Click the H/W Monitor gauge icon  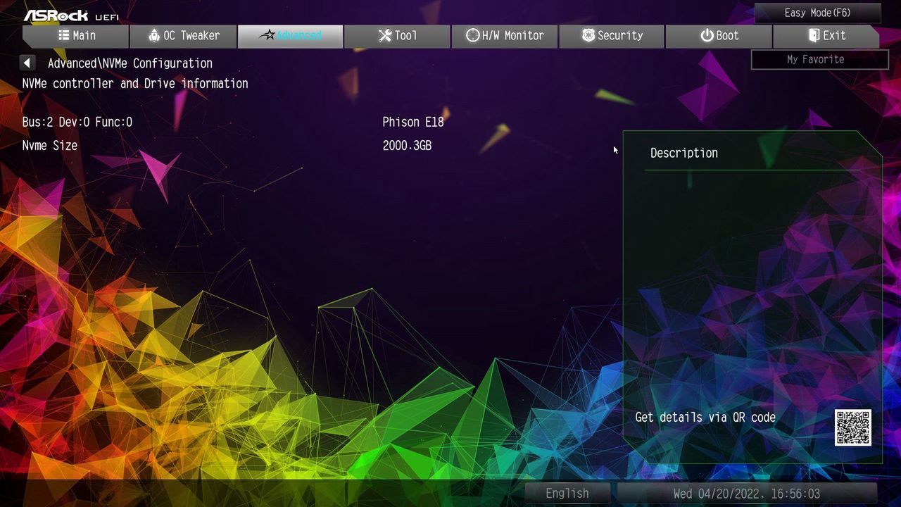pos(472,35)
